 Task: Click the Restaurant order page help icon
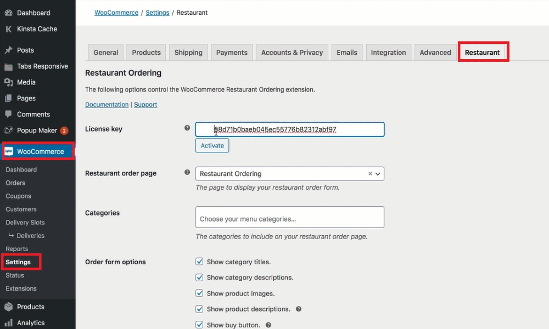tap(187, 172)
